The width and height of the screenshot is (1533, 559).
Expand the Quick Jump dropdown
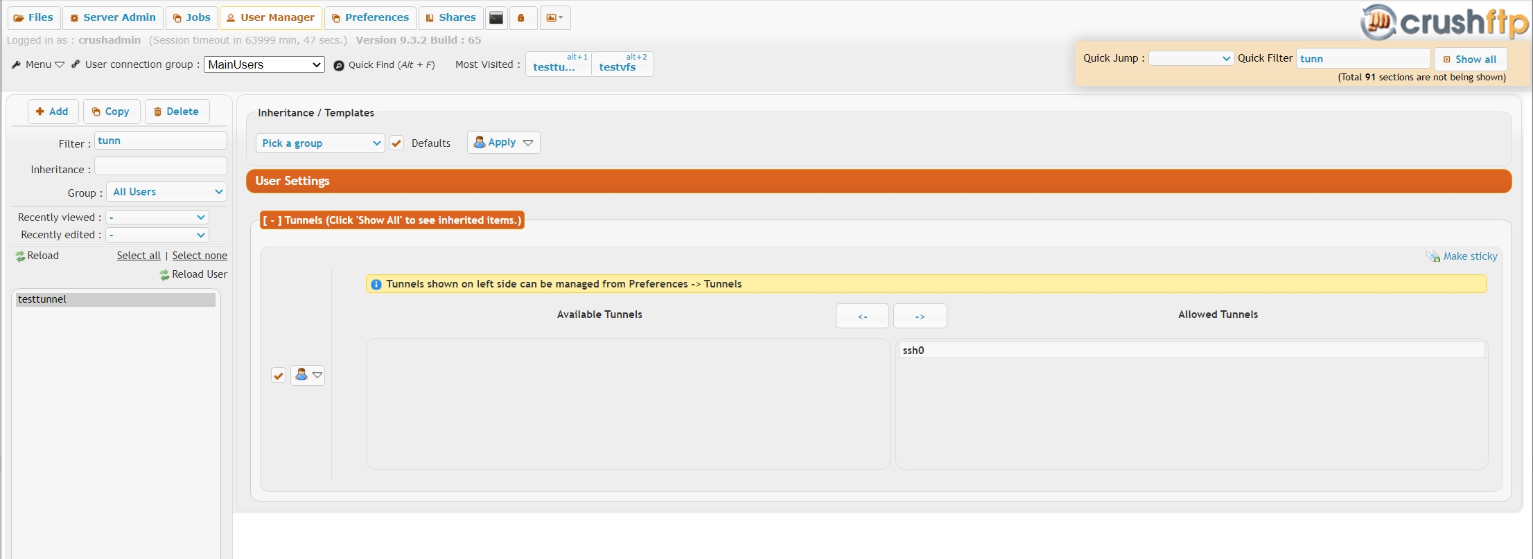click(1191, 59)
